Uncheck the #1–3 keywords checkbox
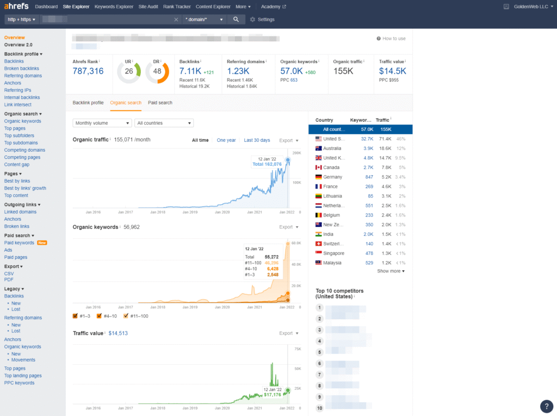Viewport: 557px width, 416px height. click(x=76, y=316)
